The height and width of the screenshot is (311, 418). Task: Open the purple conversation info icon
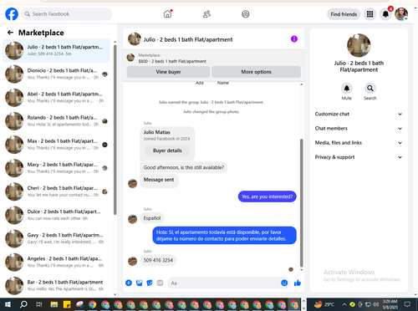point(294,39)
